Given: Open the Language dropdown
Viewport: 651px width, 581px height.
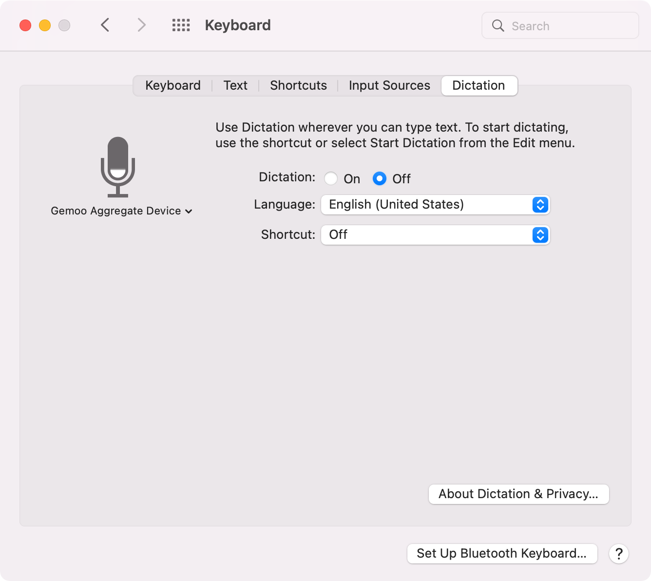Looking at the screenshot, I should [x=435, y=205].
